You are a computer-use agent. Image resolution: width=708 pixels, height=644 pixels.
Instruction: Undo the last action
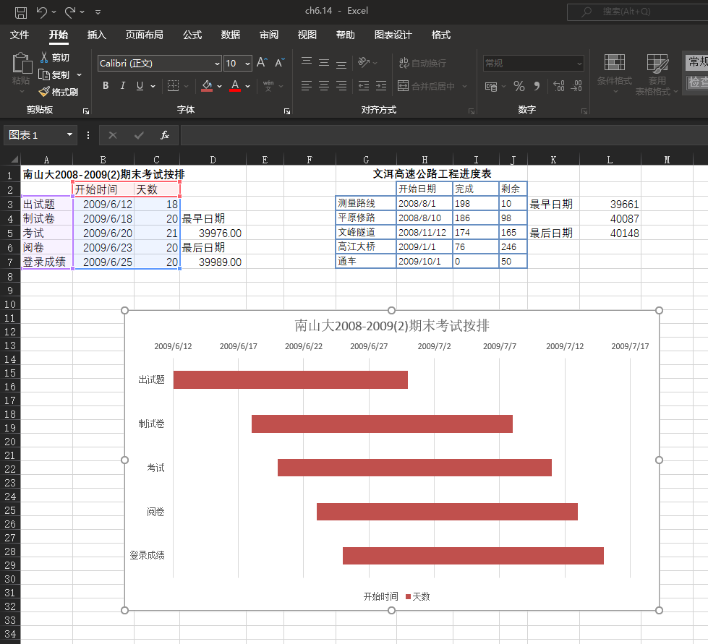[41, 12]
